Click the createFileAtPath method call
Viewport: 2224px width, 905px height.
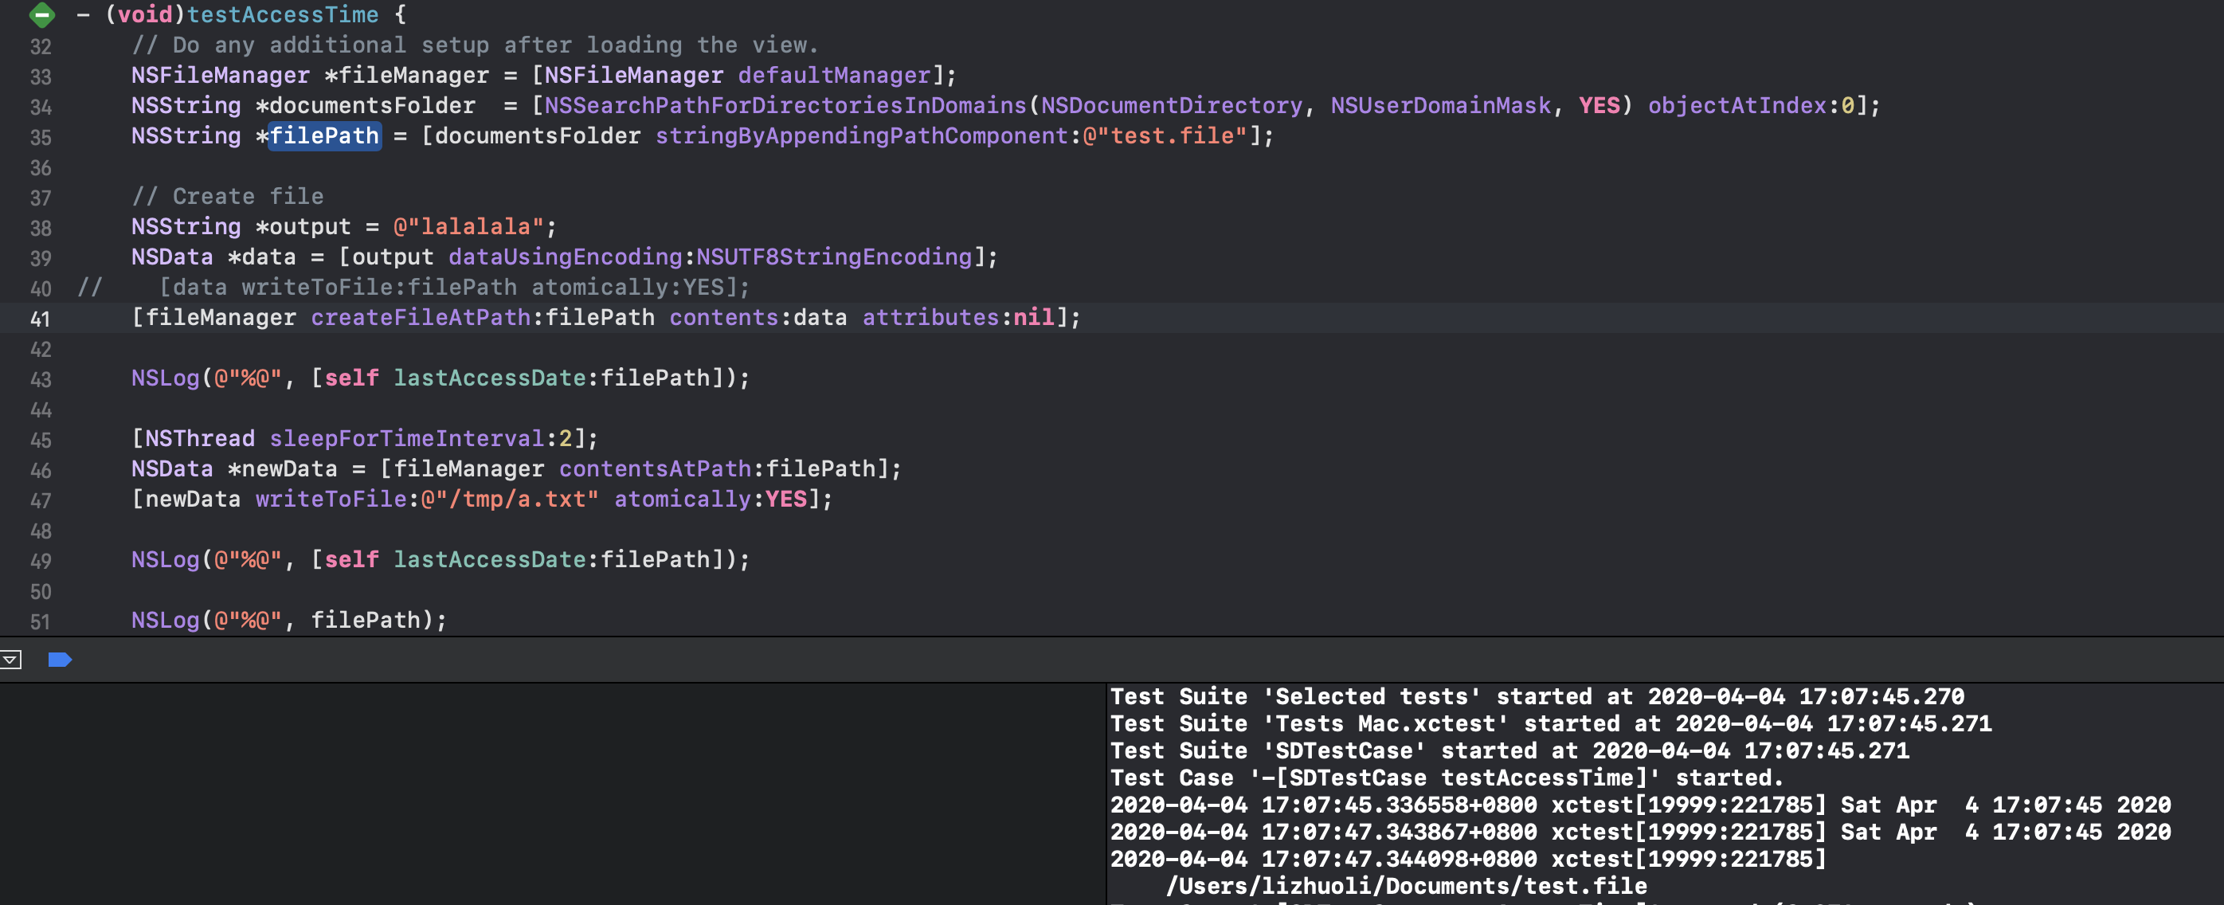click(420, 318)
